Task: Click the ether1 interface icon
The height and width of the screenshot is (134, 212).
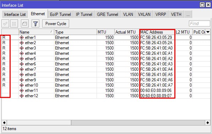Action: coord(22,37)
